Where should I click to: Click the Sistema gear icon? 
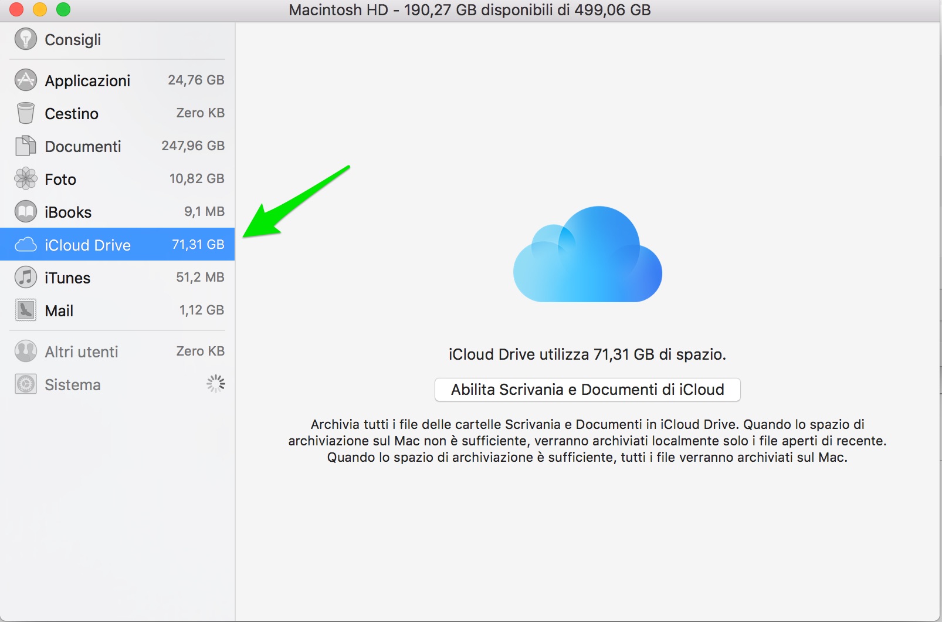pos(26,384)
